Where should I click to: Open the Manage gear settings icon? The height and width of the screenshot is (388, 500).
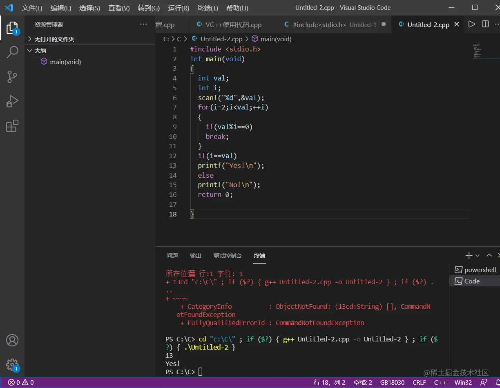[x=12, y=364]
